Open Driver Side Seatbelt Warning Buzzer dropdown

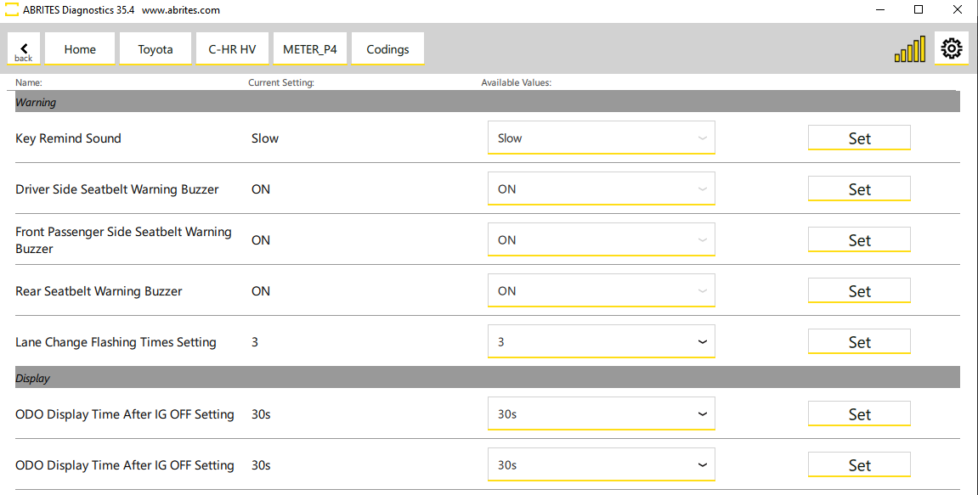(x=601, y=189)
